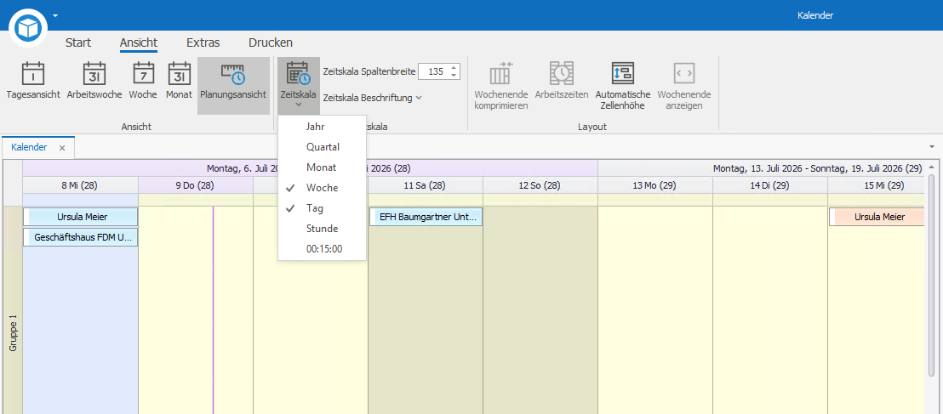The height and width of the screenshot is (414, 943).
Task: Select the Planungsansicht view
Action: [233, 85]
